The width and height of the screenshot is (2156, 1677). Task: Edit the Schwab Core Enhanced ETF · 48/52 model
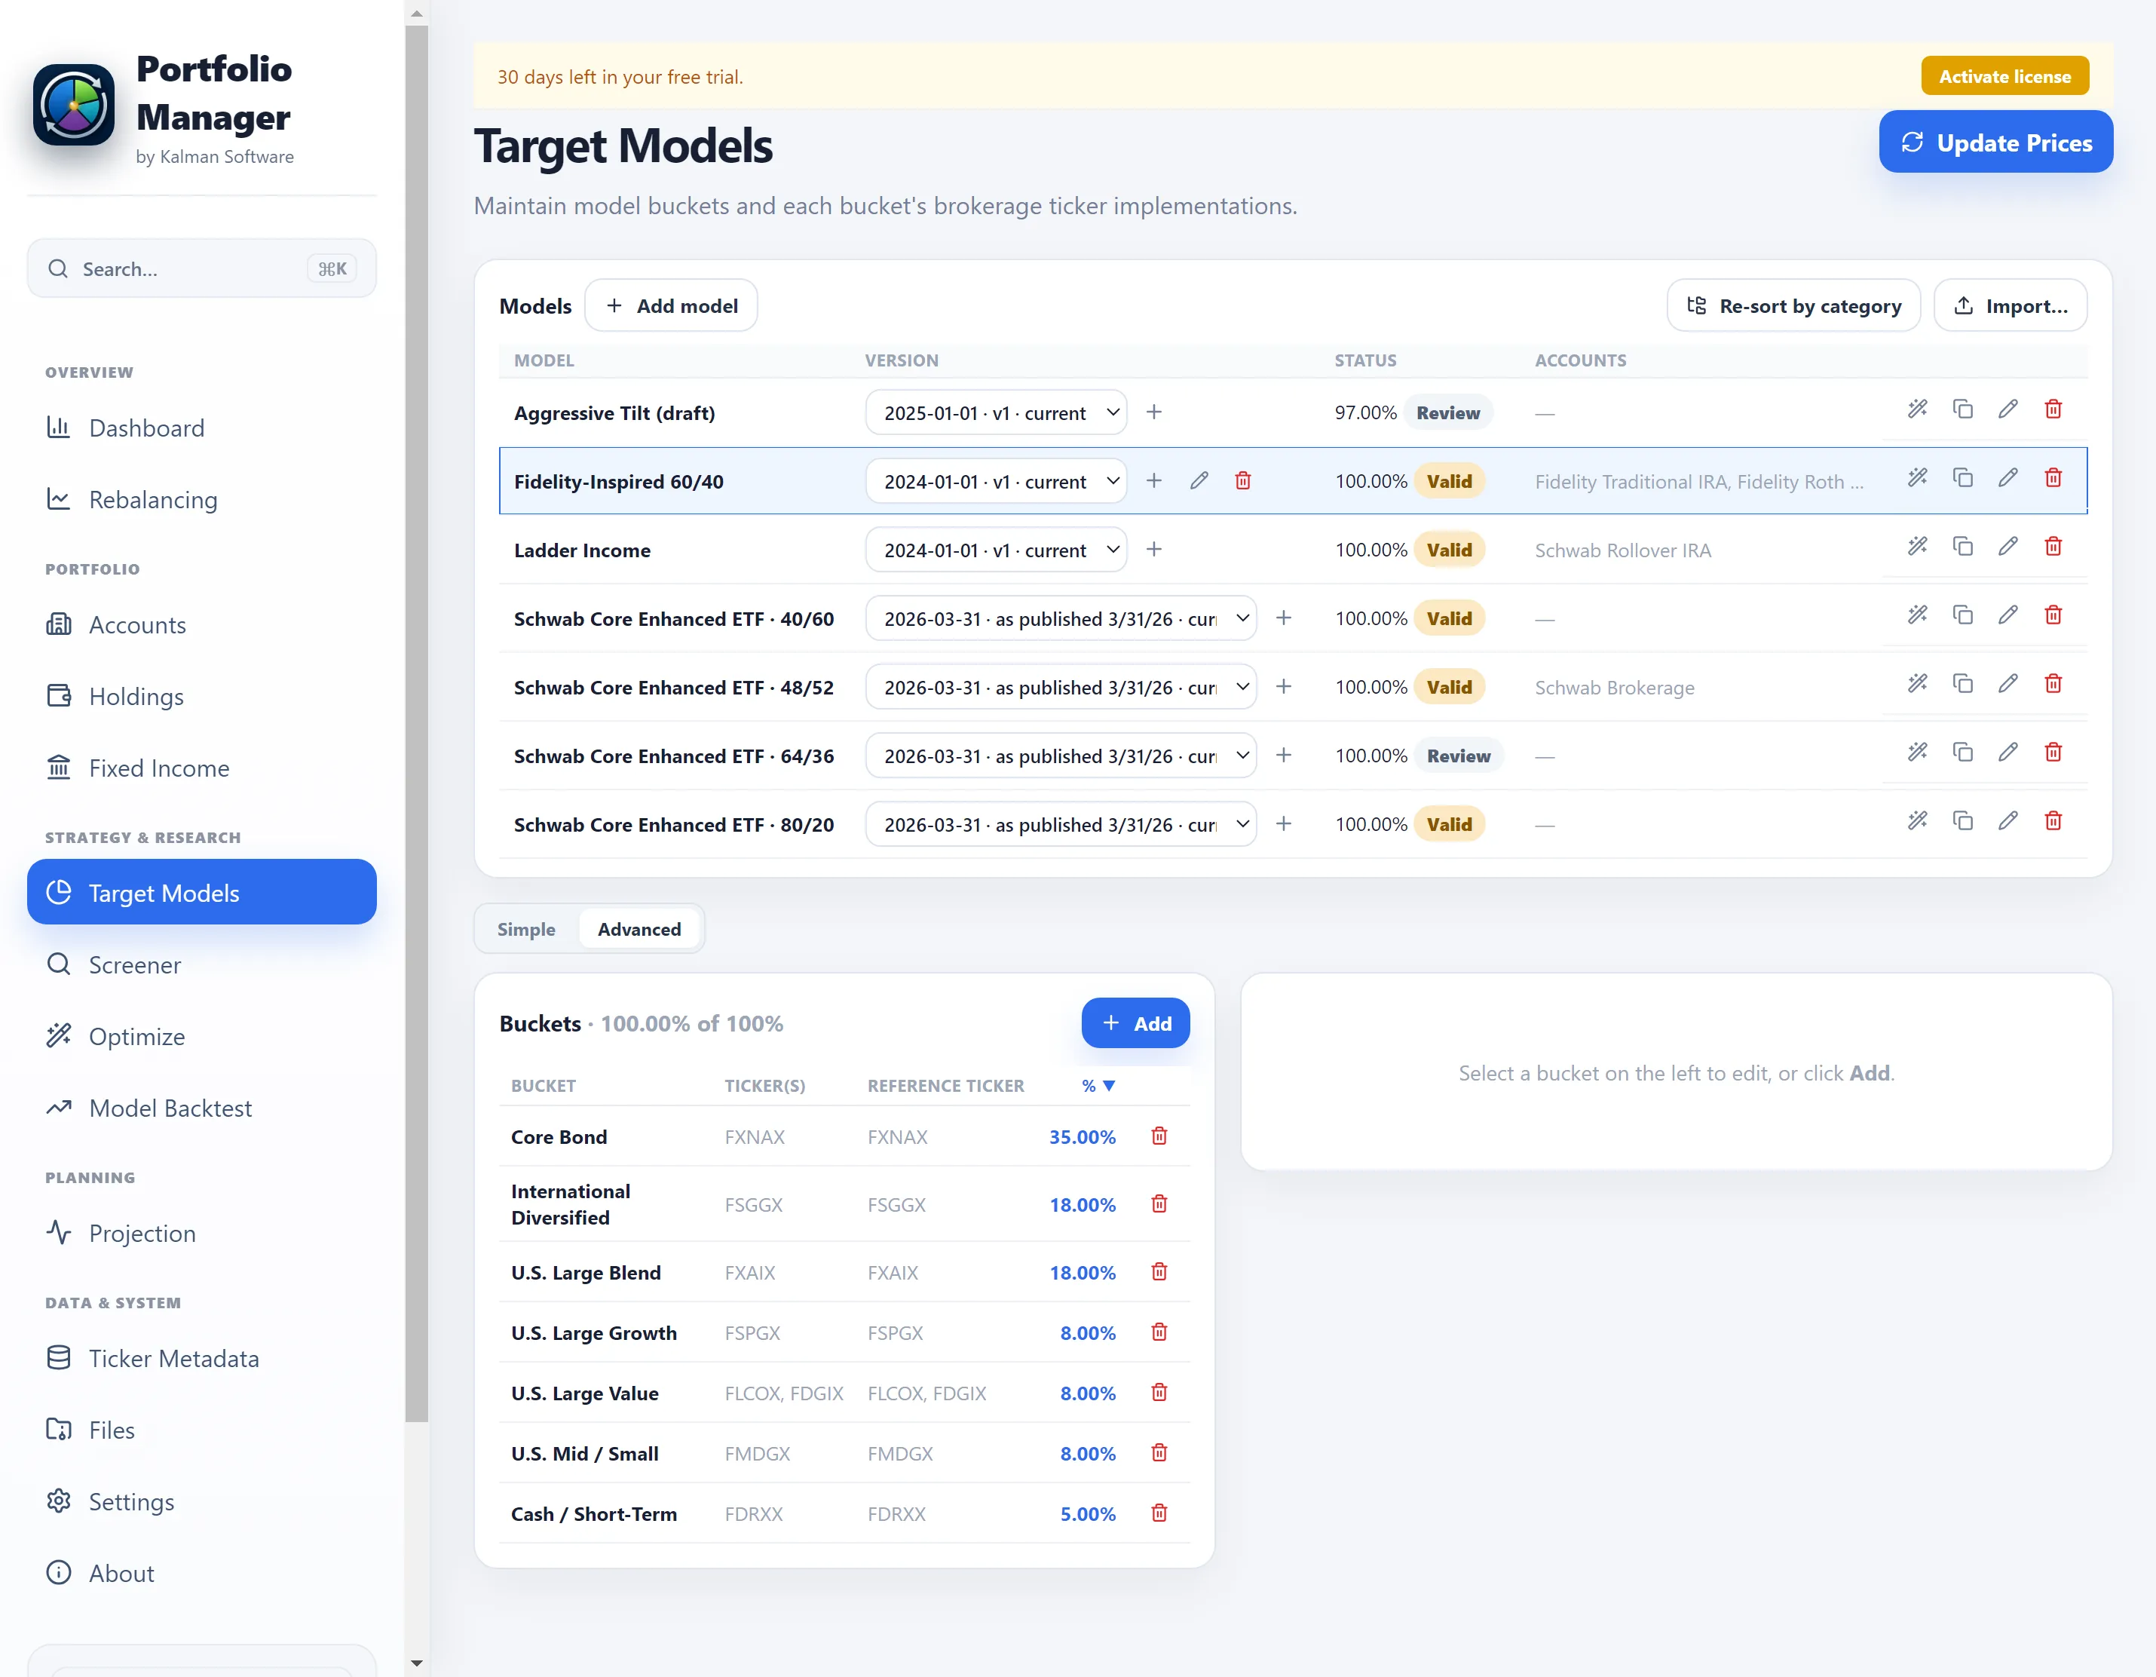click(2008, 685)
